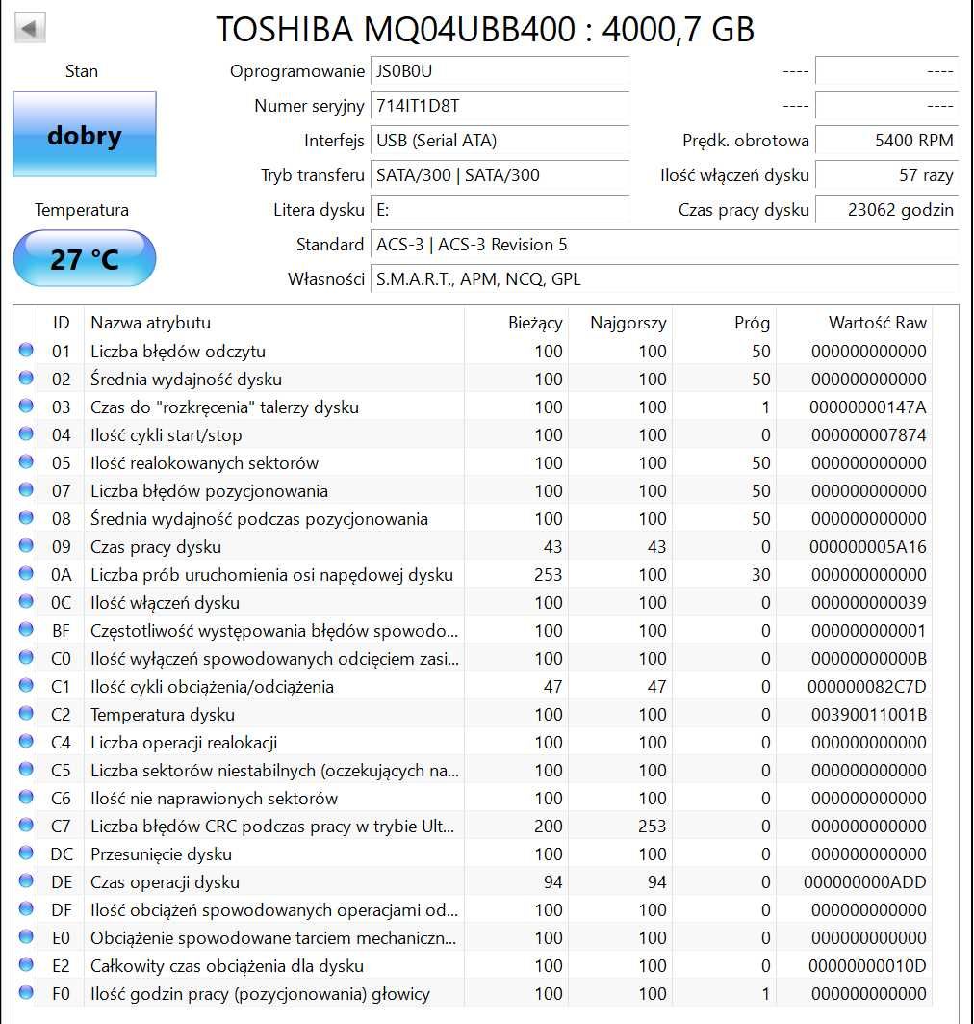The image size is (974, 1024).
Task: Click the status dot for attribute 09
Action: pyautogui.click(x=26, y=545)
